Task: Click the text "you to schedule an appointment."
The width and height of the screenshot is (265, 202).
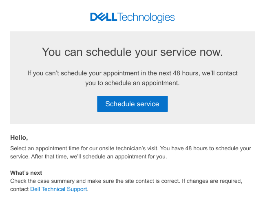Action: pos(132,83)
